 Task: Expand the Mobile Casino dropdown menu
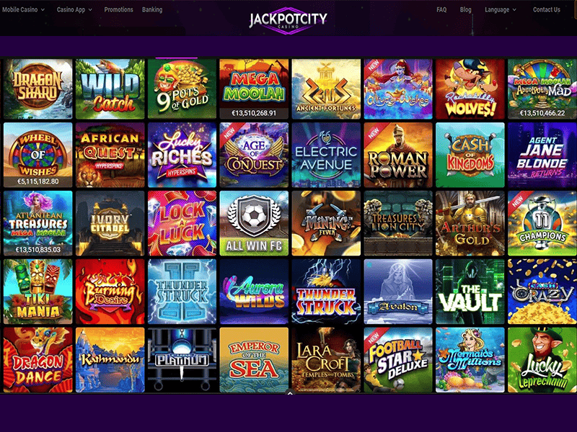coord(23,9)
